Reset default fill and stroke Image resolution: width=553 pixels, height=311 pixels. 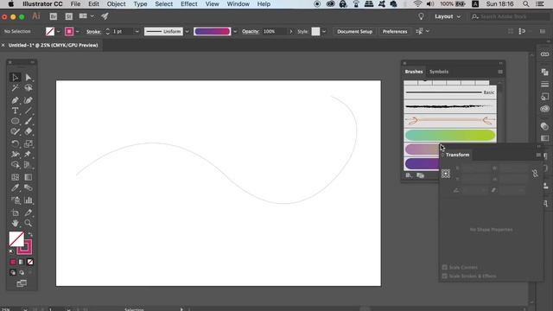pos(11,251)
